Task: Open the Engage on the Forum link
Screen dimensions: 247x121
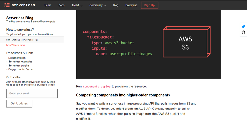Action: pyautogui.click(x=21, y=69)
